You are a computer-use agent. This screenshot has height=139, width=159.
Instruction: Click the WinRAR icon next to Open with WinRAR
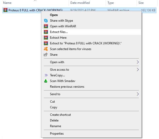pyautogui.click(x=46, y=26)
